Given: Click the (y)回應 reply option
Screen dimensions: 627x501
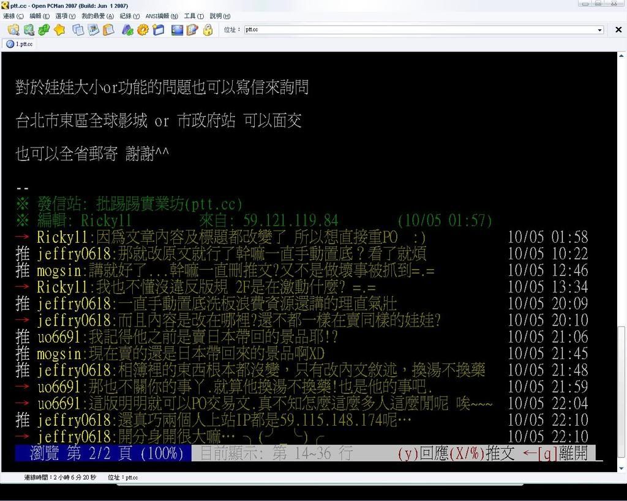Looking at the screenshot, I should pyautogui.click(x=422, y=453).
